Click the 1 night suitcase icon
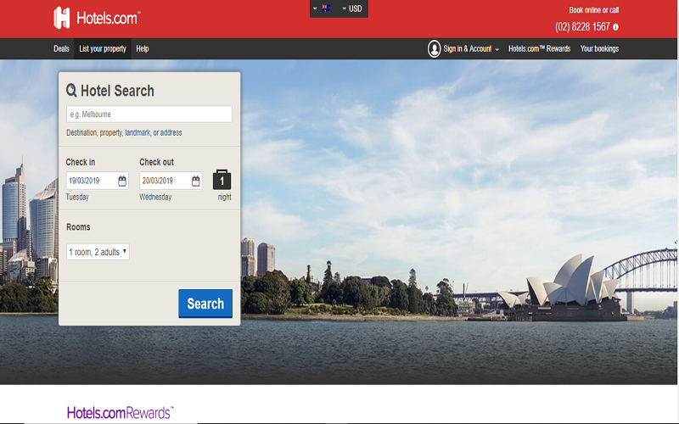This screenshot has height=424, width=679. (222, 180)
